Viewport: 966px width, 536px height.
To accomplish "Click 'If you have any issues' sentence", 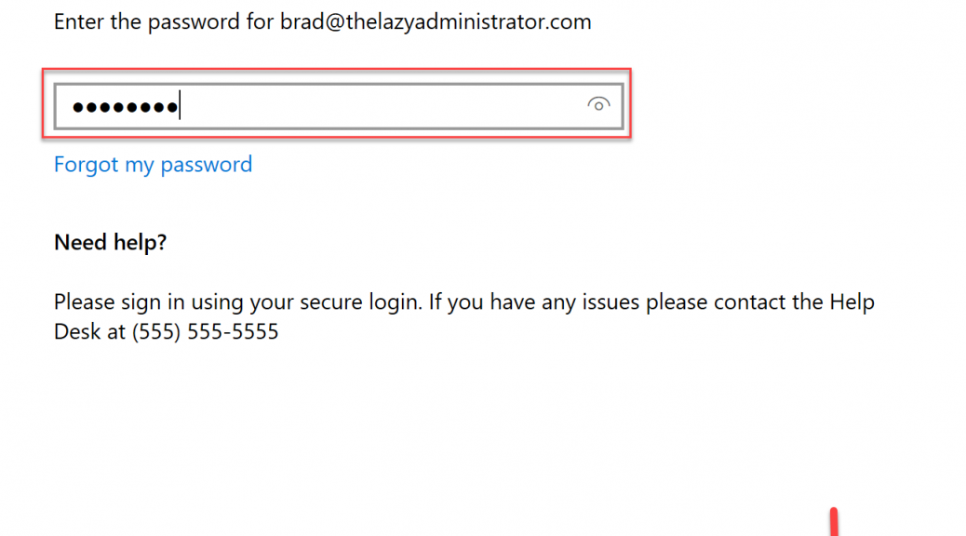I will 534,301.
